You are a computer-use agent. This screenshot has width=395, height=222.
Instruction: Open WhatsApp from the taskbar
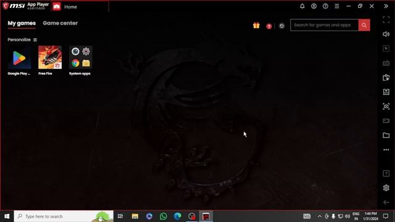point(163,216)
